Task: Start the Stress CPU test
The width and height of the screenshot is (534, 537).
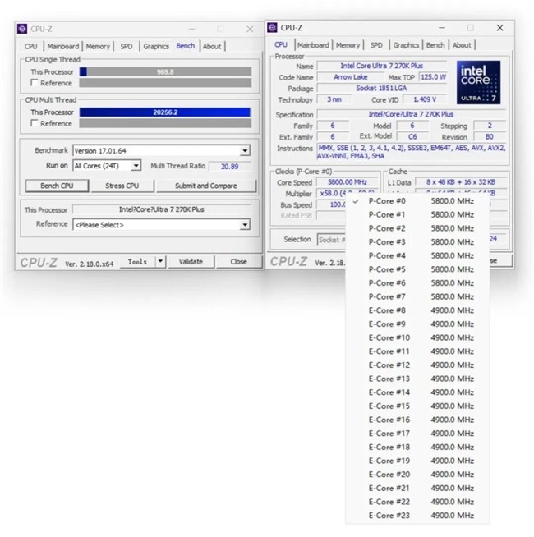Action: pos(122,186)
